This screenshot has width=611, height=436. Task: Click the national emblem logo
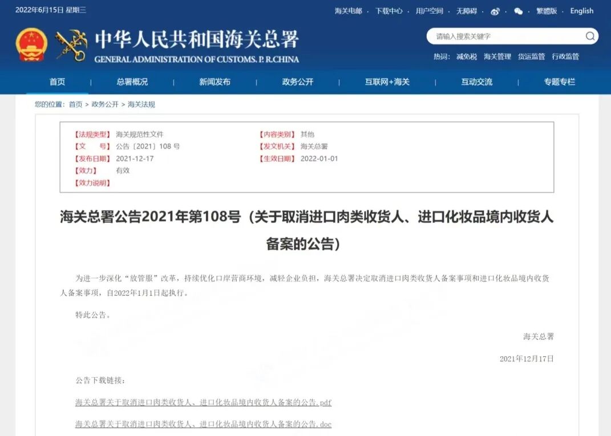33,43
